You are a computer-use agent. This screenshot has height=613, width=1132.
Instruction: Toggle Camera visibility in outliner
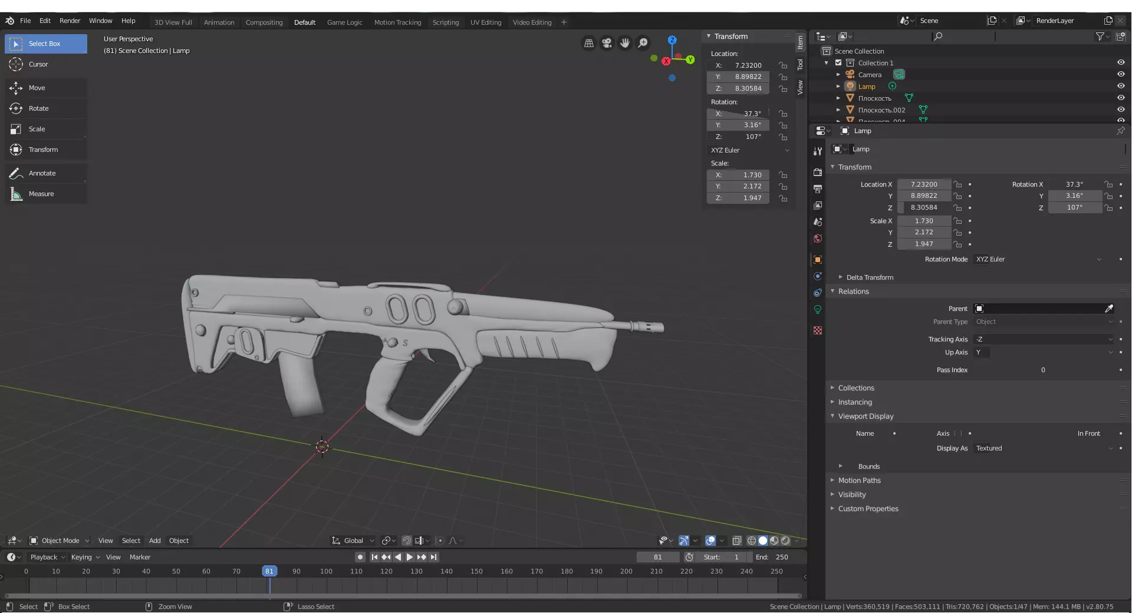click(x=1121, y=74)
